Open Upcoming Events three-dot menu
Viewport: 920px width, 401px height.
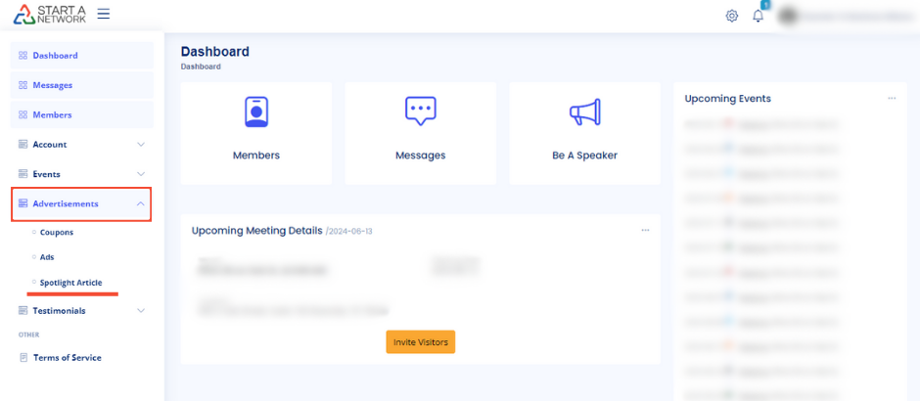(892, 99)
